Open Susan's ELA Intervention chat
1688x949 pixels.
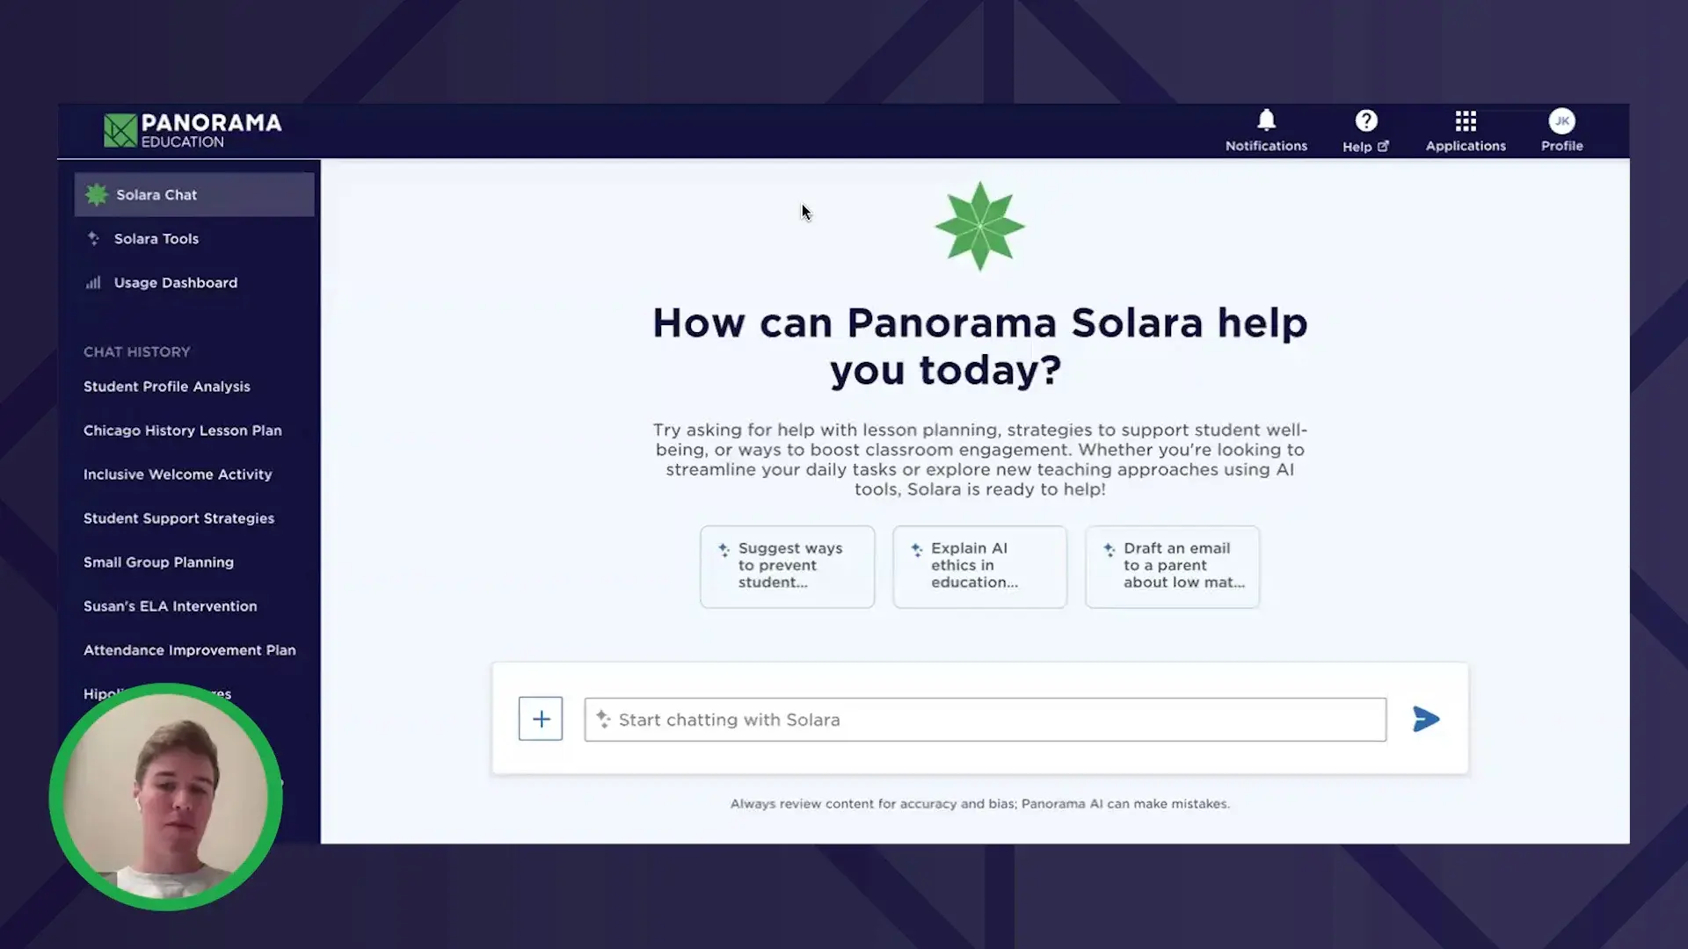[x=170, y=605]
